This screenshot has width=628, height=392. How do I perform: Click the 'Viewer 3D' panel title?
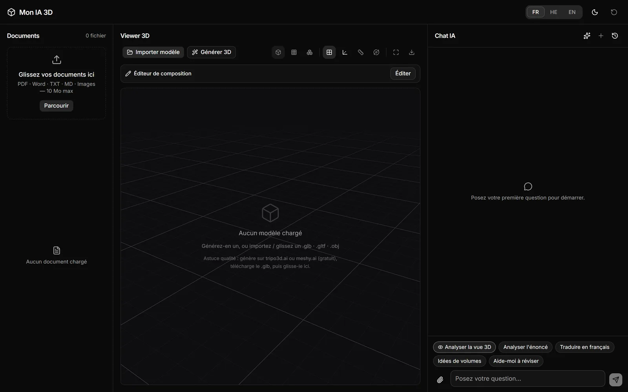(x=135, y=36)
